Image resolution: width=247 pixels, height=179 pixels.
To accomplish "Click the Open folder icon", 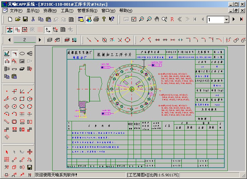I will click(x=18, y=19).
